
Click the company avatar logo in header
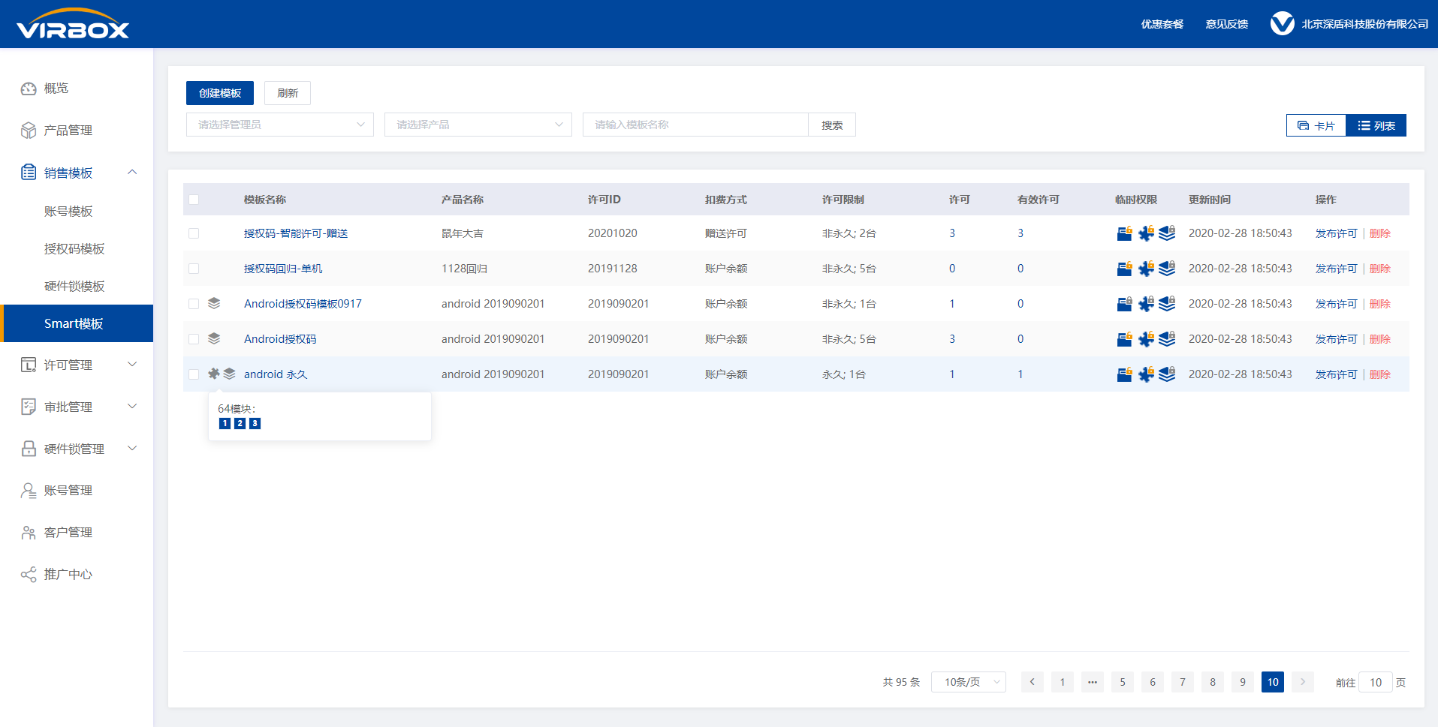1282,24
